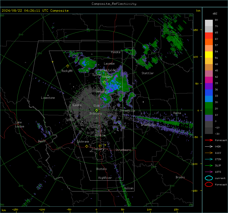Click the cyan current ellipse icon
The height and width of the screenshot is (213, 228).
209,178
